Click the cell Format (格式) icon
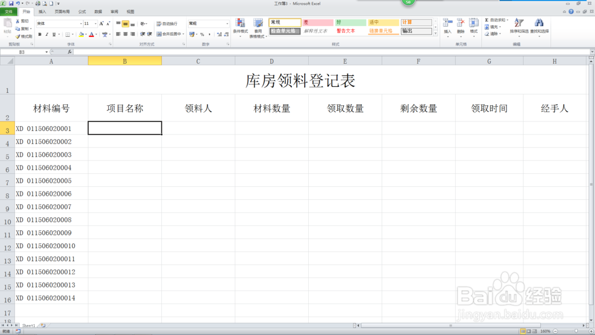The image size is (595, 335). point(474,27)
